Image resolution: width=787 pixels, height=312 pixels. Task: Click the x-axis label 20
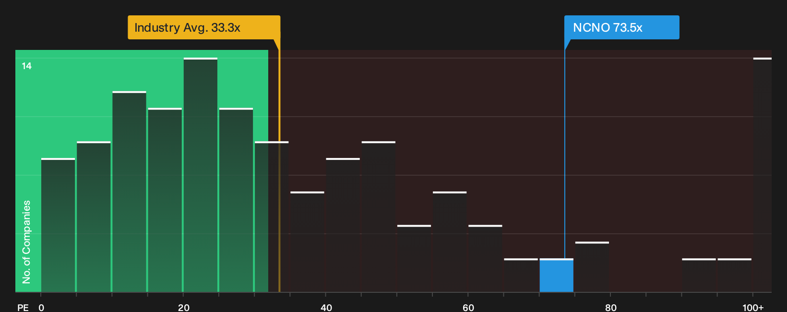point(184,307)
